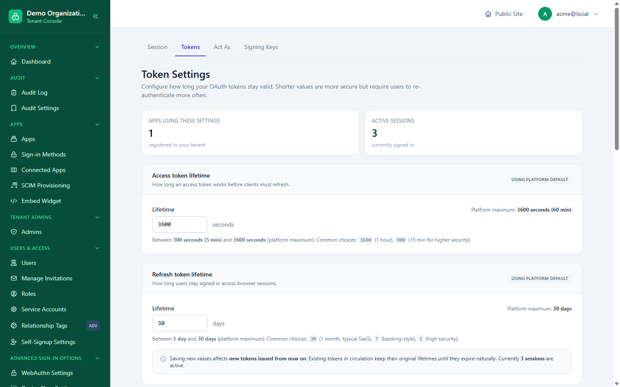Image resolution: width=620 pixels, height=387 pixels.
Task: Click the Dashboard home icon
Action: click(x=14, y=61)
